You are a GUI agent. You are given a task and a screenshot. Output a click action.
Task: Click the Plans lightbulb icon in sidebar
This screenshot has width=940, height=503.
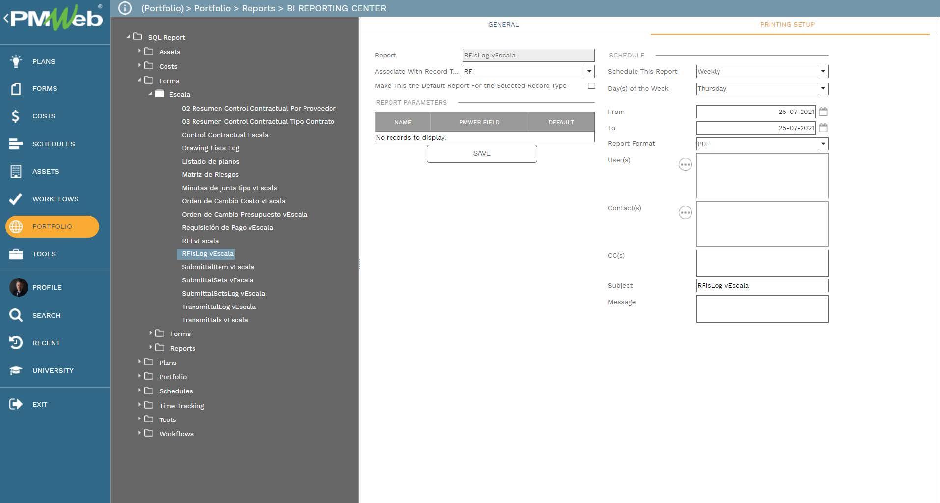click(x=16, y=61)
